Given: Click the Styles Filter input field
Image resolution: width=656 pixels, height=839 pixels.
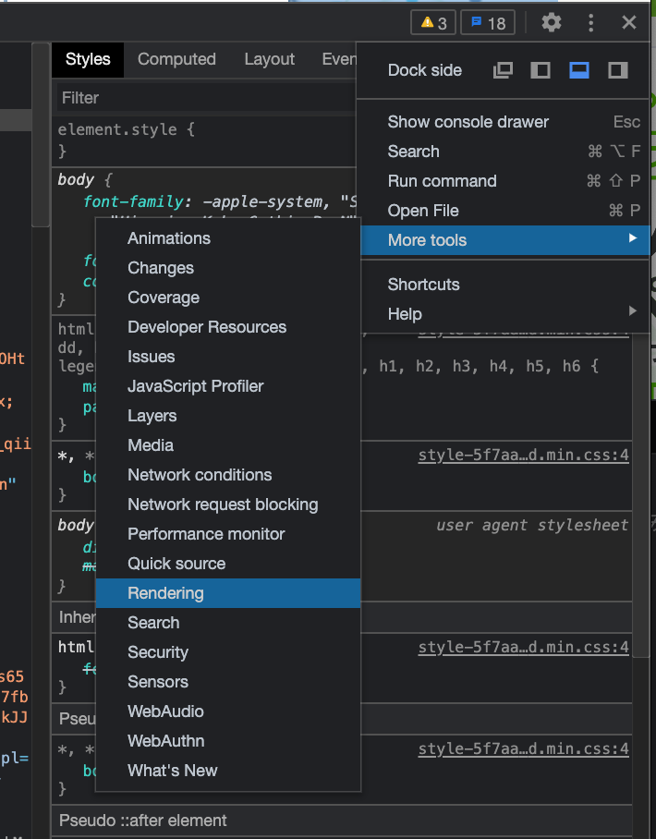Looking at the screenshot, I should point(203,97).
